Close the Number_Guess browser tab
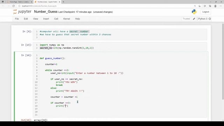 tap(59, 2)
